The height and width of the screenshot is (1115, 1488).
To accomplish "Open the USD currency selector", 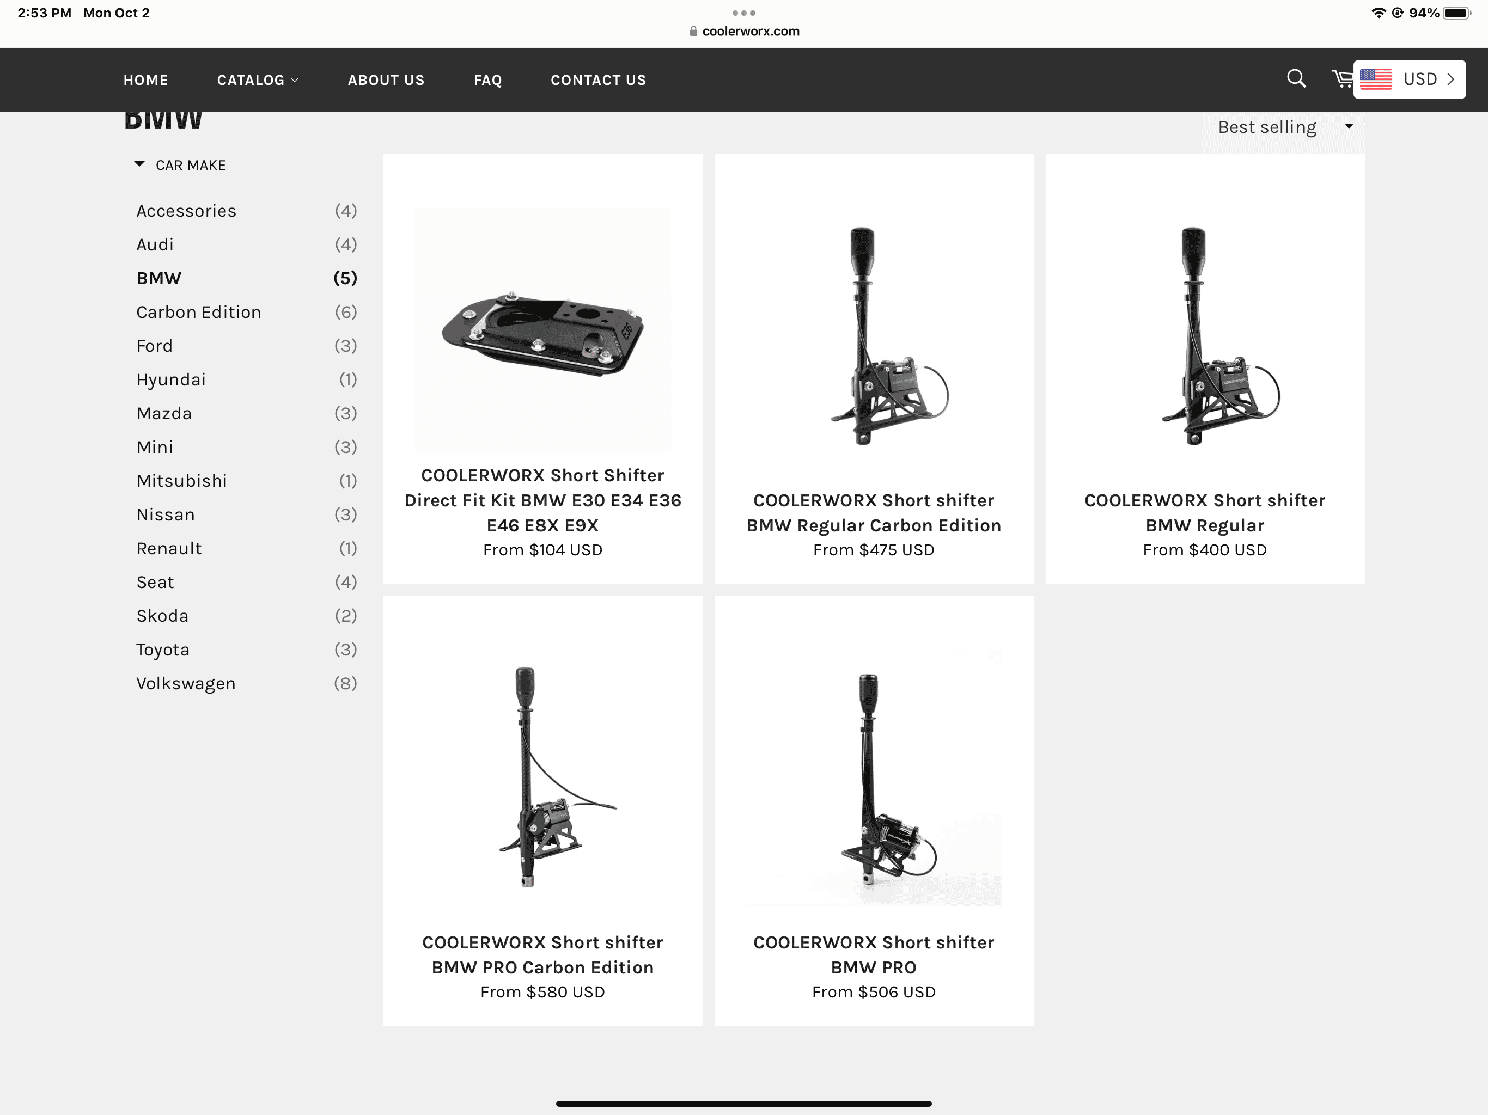I will click(1409, 79).
